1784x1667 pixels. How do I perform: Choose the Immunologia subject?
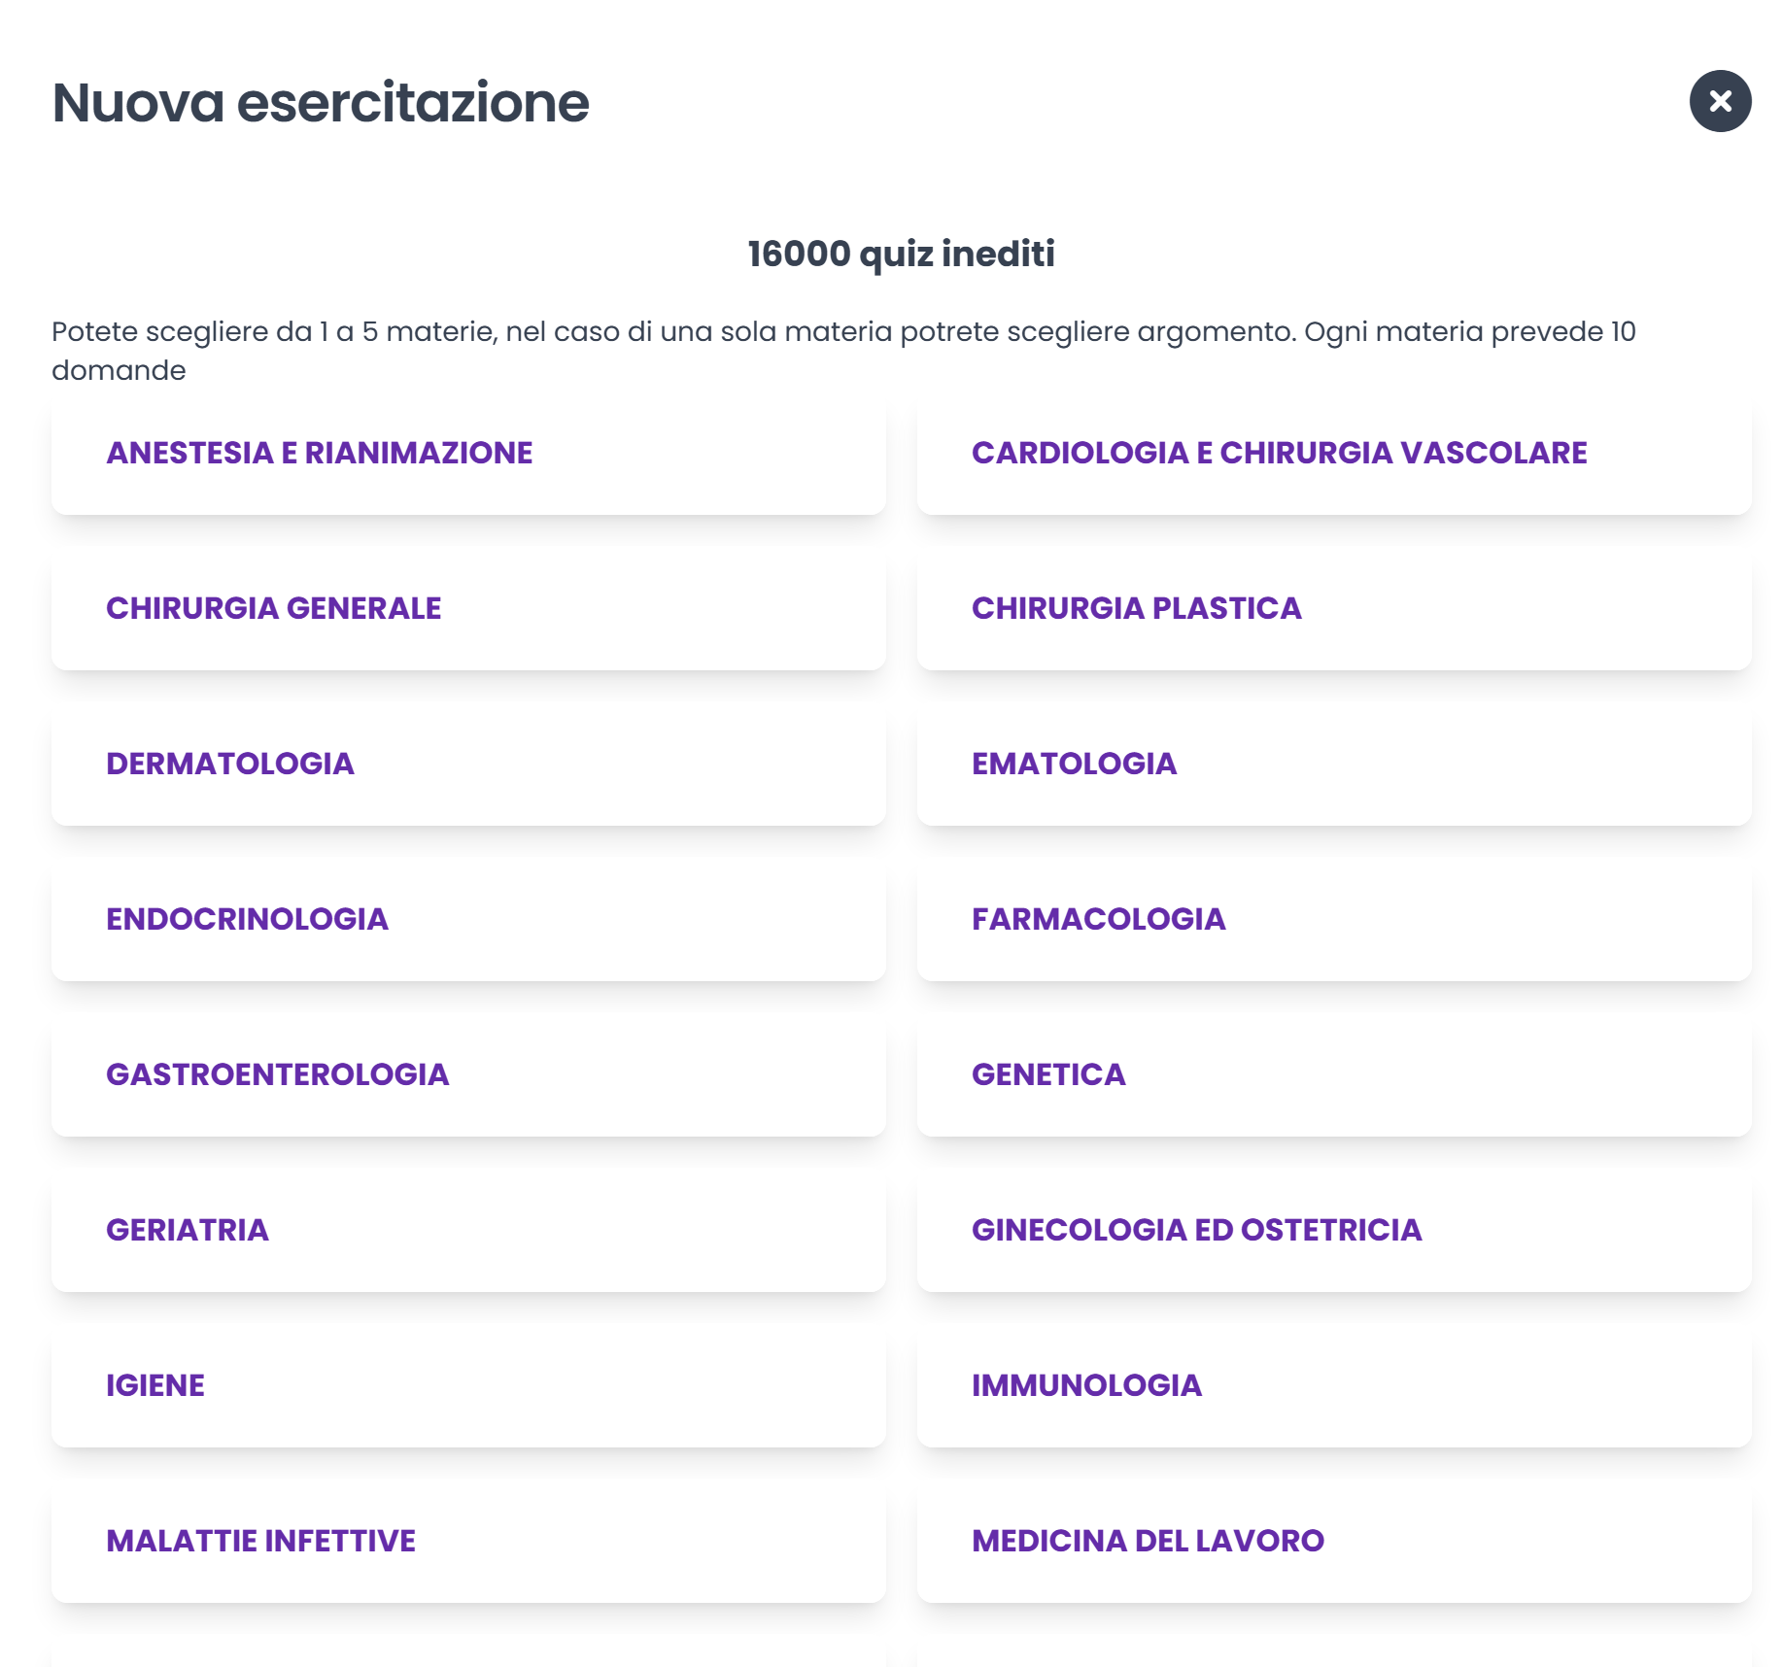click(1333, 1386)
